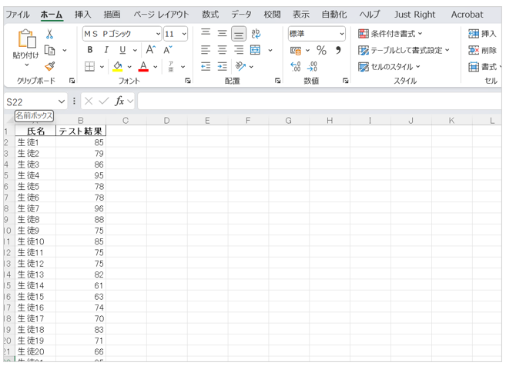Apply yellow fill color bucket
506x366 pixels.
tap(118, 67)
